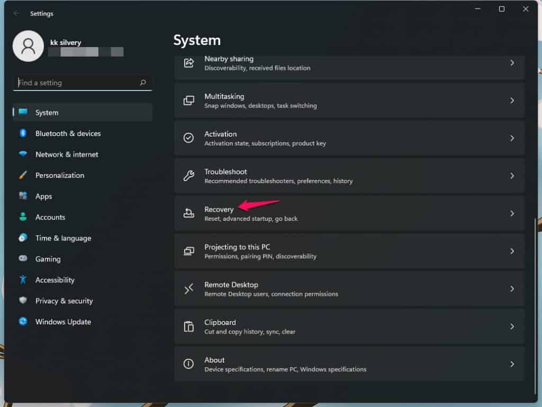The height and width of the screenshot is (407, 542).
Task: Click the Multitasking windows icon
Action: 189,101
